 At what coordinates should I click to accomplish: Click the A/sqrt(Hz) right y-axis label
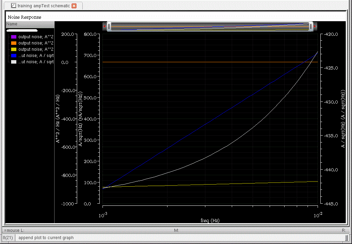tap(343, 119)
